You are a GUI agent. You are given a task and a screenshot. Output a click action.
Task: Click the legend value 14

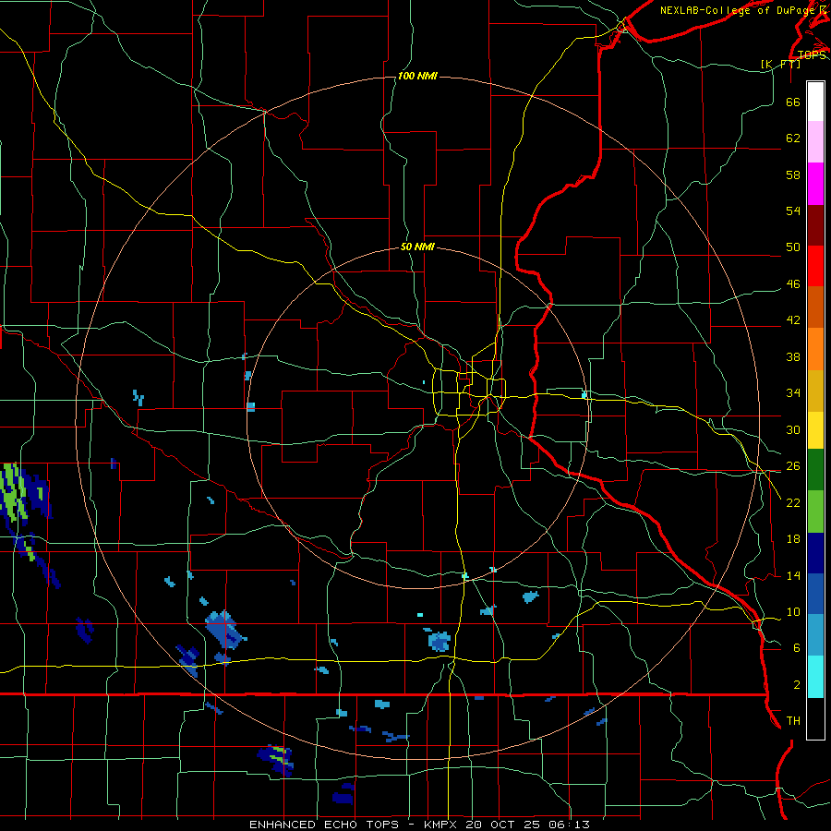click(793, 575)
